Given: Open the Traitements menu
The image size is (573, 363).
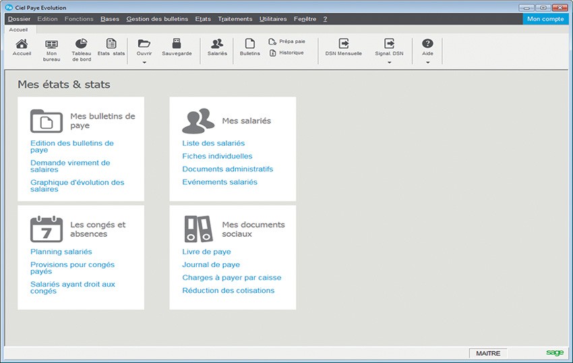Looking at the screenshot, I should pyautogui.click(x=235, y=19).
